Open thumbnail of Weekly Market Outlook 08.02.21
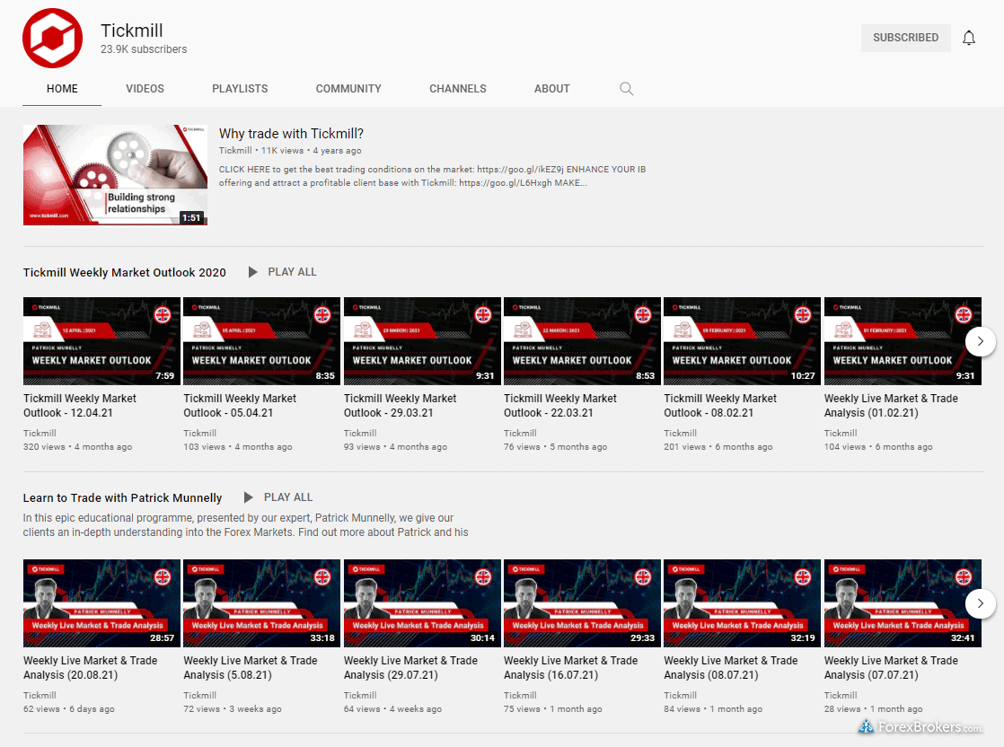Viewport: 1004px width, 747px height. [742, 341]
